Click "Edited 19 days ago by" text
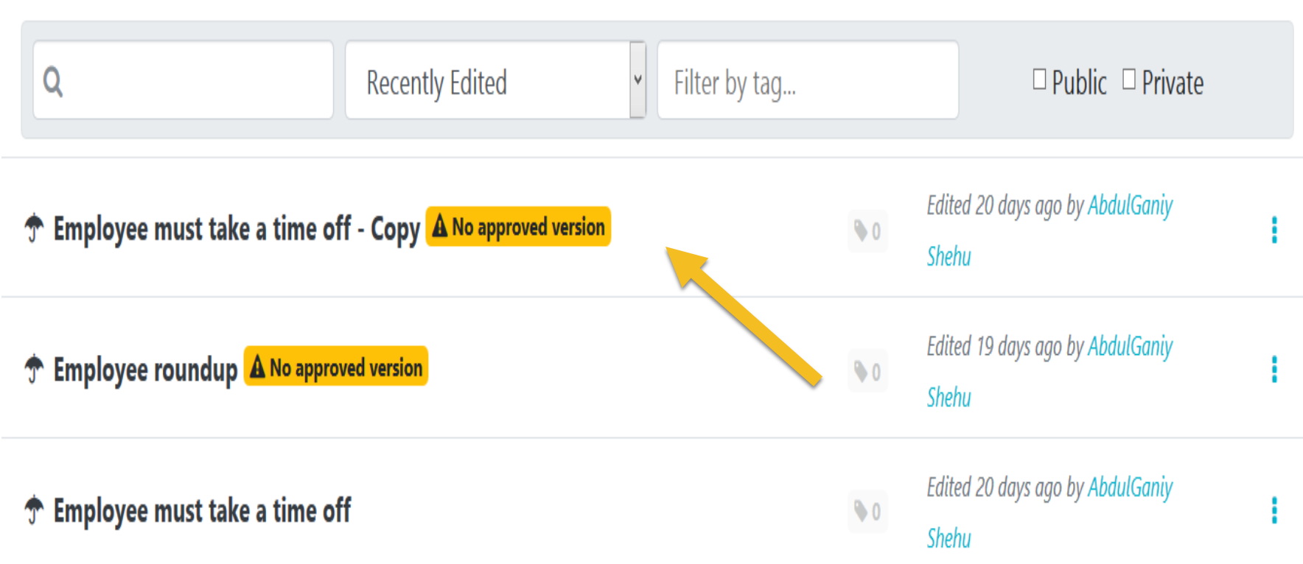This screenshot has width=1303, height=564. [1005, 346]
